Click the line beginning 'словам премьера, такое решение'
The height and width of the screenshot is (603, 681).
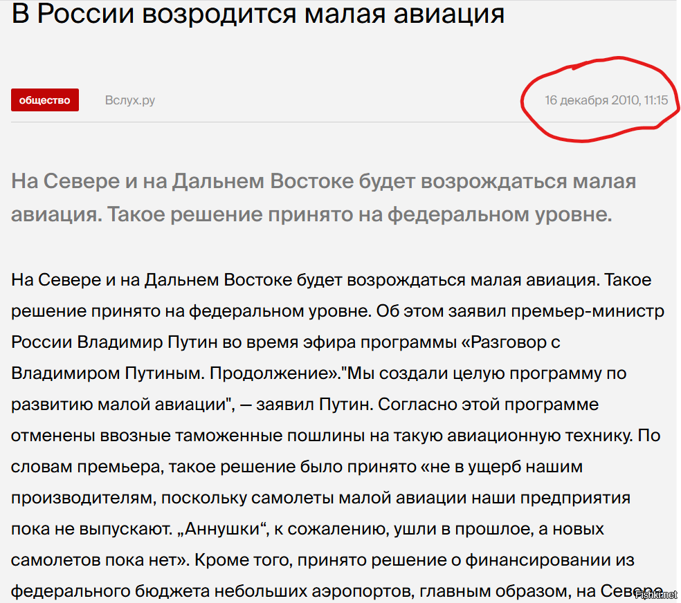coord(297,467)
